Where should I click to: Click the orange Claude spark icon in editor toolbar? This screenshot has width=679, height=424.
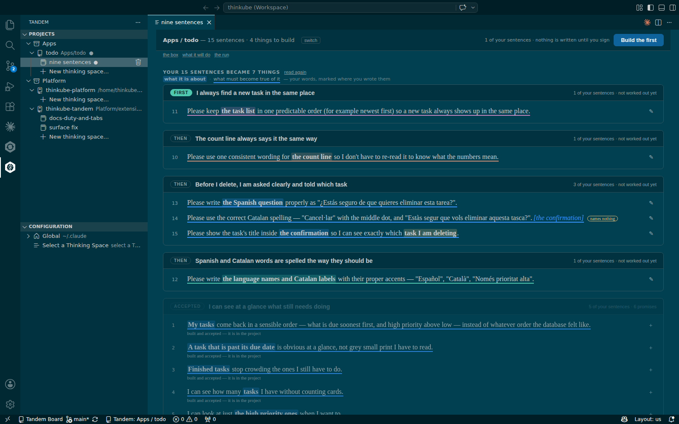[x=647, y=22]
